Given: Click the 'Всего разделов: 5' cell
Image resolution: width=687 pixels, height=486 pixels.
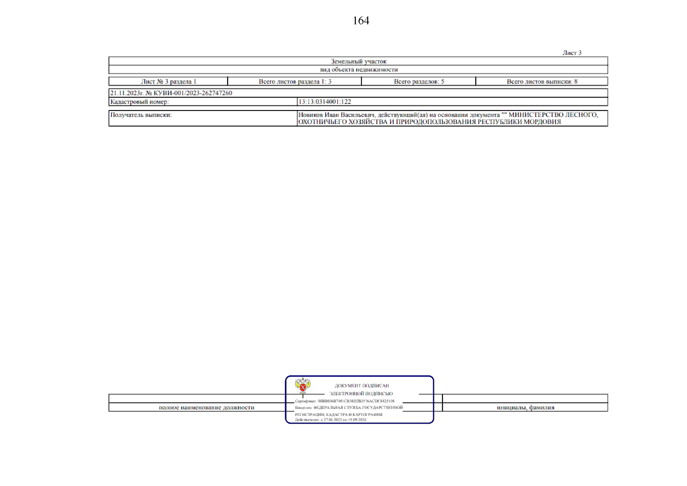Looking at the screenshot, I should (419, 81).
